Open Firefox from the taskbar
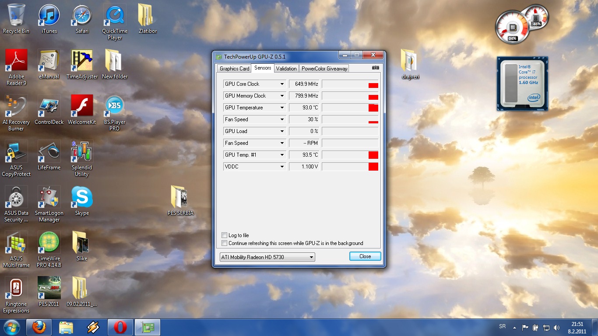The width and height of the screenshot is (598, 336). 39,327
